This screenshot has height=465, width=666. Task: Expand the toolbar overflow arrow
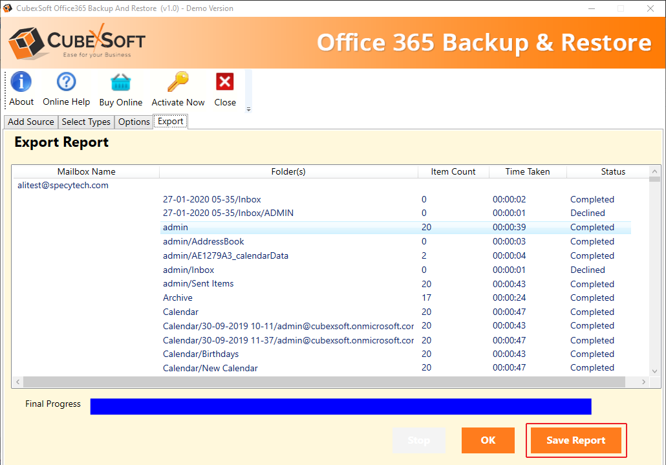[248, 109]
